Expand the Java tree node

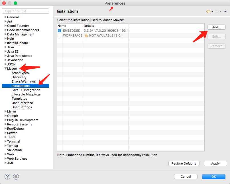click(x=5, y=47)
